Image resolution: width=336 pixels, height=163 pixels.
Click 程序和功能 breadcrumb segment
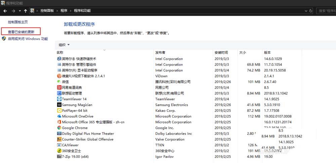(x=82, y=11)
